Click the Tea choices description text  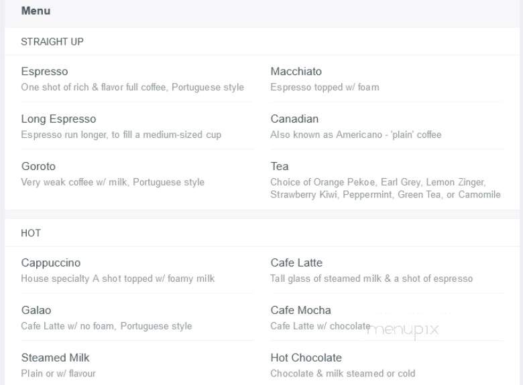click(x=386, y=188)
